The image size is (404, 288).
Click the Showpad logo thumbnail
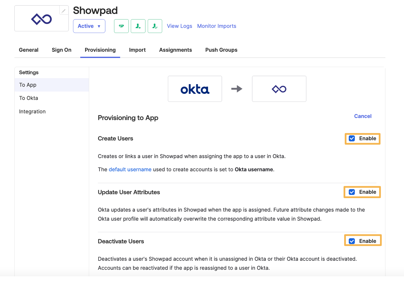point(42,19)
